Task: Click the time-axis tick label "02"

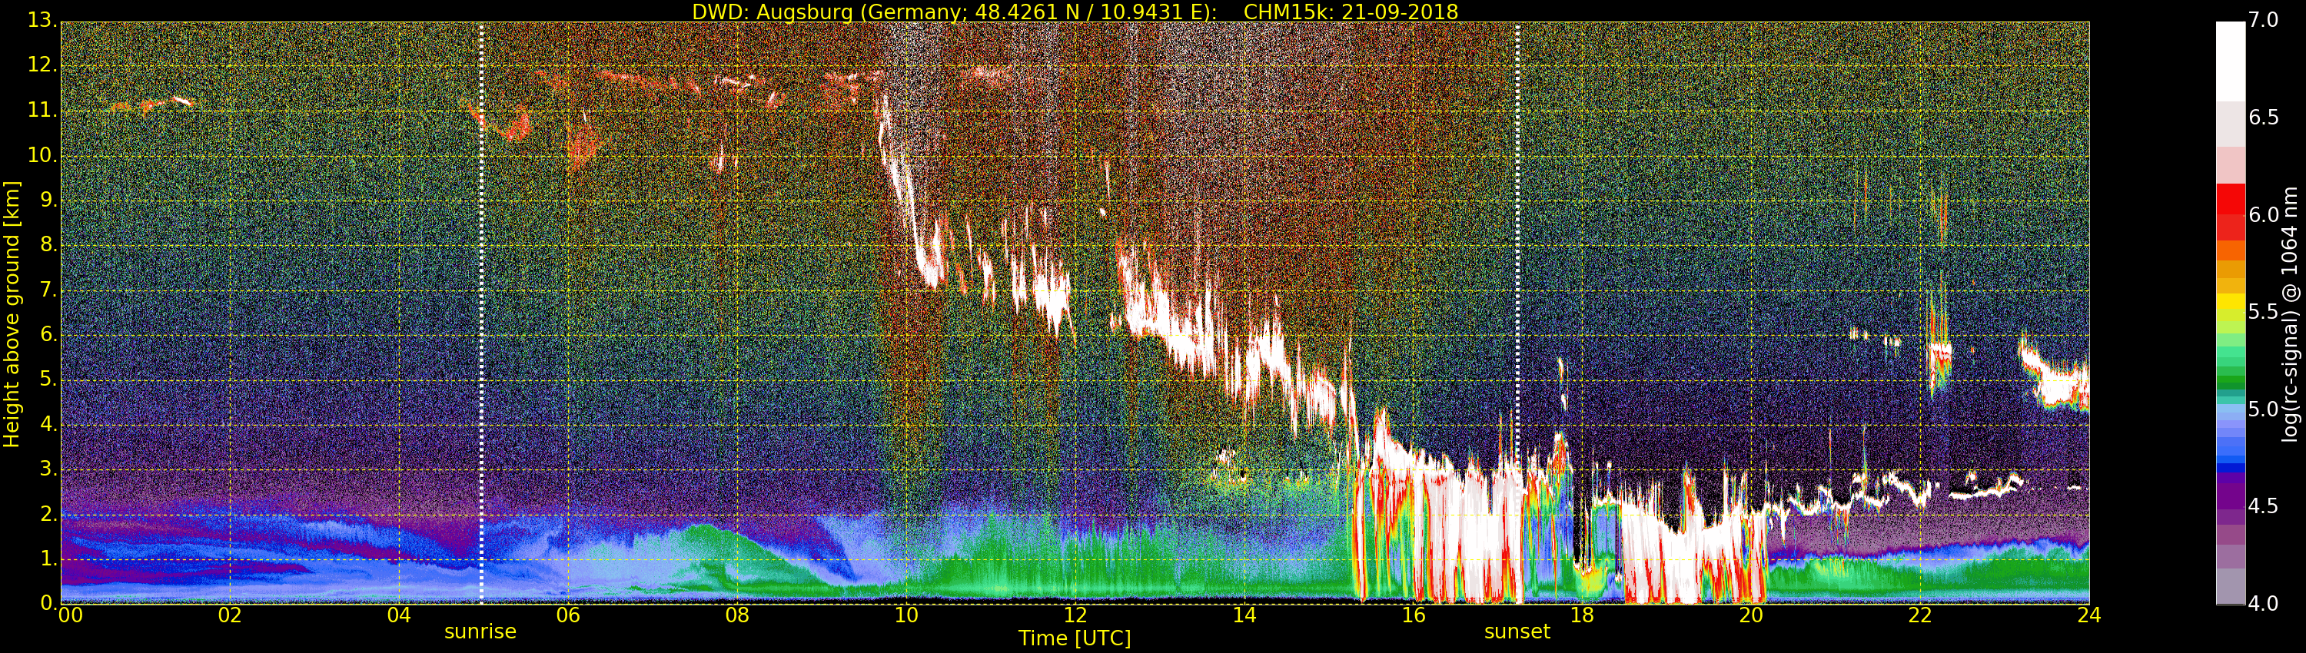Action: [x=230, y=615]
